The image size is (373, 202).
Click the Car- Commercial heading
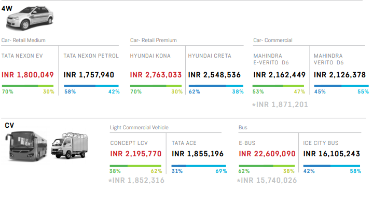[273, 41]
